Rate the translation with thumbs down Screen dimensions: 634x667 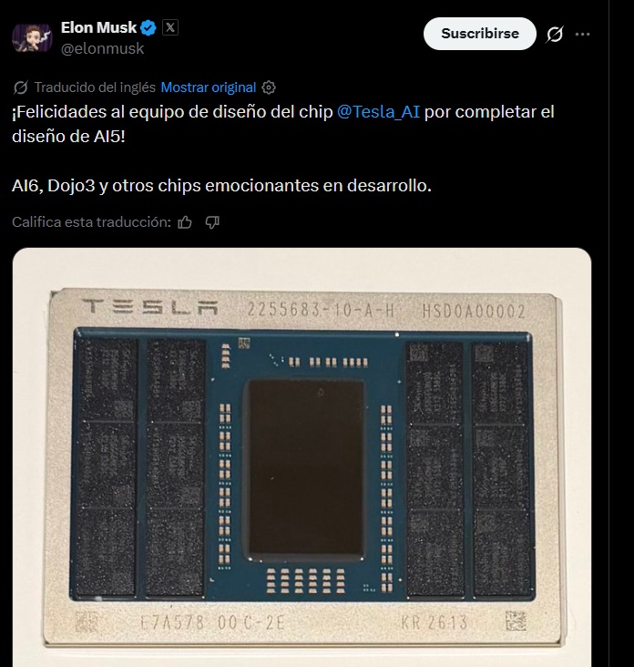click(x=212, y=221)
